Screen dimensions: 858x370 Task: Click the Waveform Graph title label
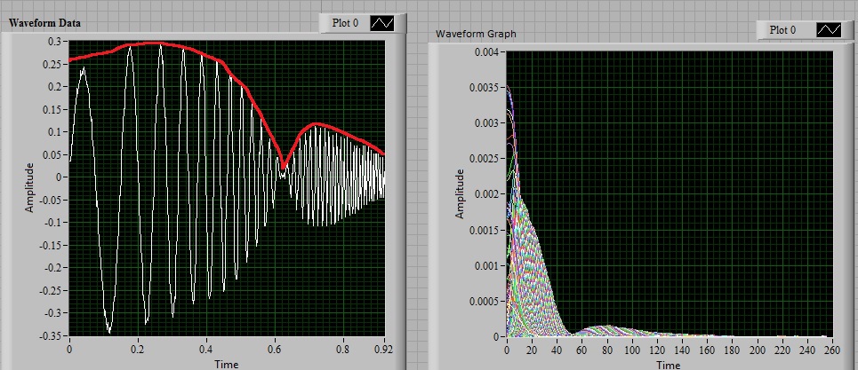[476, 34]
